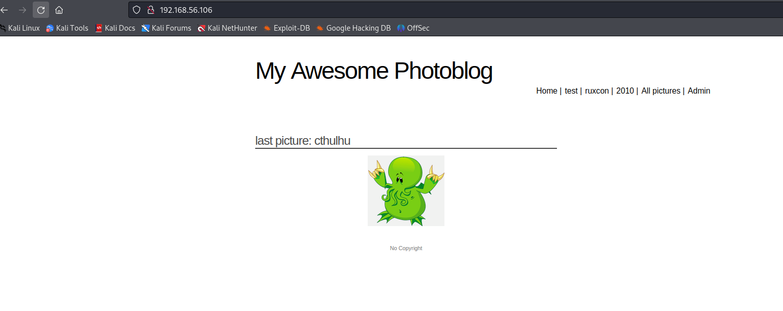783x311 pixels.
Task: Open the Kali Docs bookmark
Action: tap(115, 28)
